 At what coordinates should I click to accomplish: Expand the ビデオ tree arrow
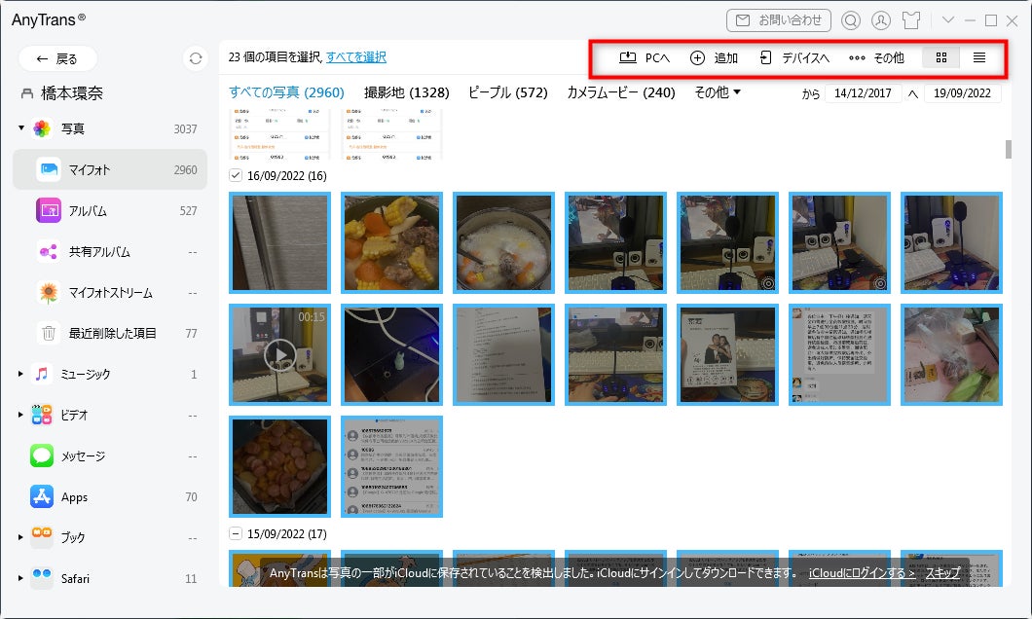click(21, 415)
